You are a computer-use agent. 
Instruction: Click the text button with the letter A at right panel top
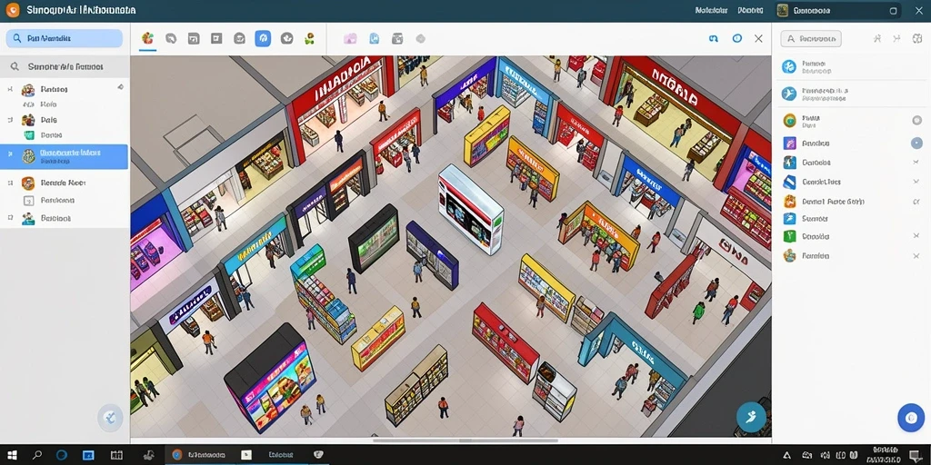tap(810, 39)
